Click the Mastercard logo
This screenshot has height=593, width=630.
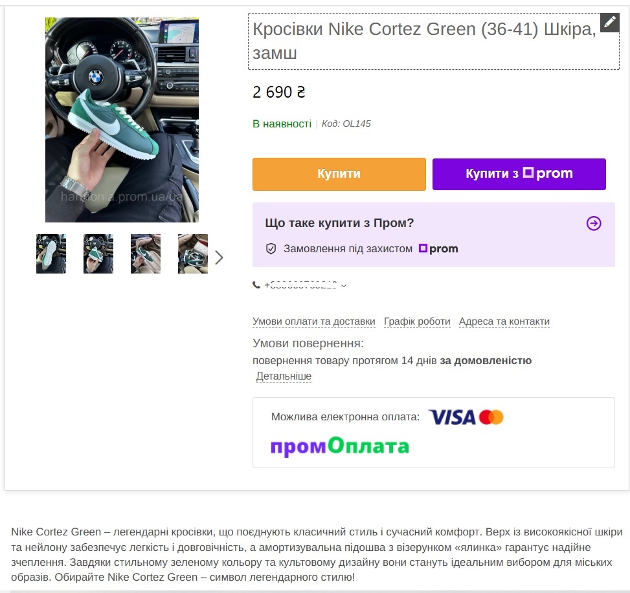[491, 417]
